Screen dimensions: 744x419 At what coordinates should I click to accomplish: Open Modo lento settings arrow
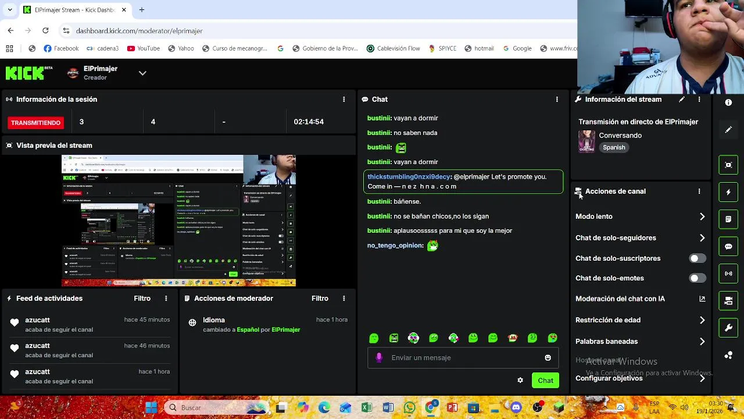(702, 216)
